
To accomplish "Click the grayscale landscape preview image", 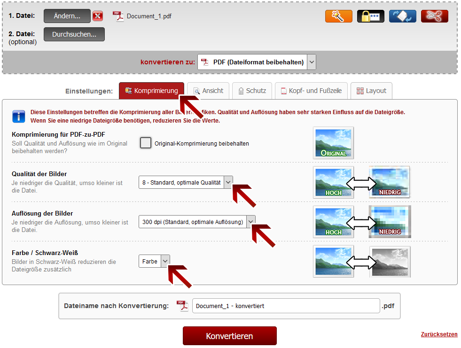I will tap(390, 262).
